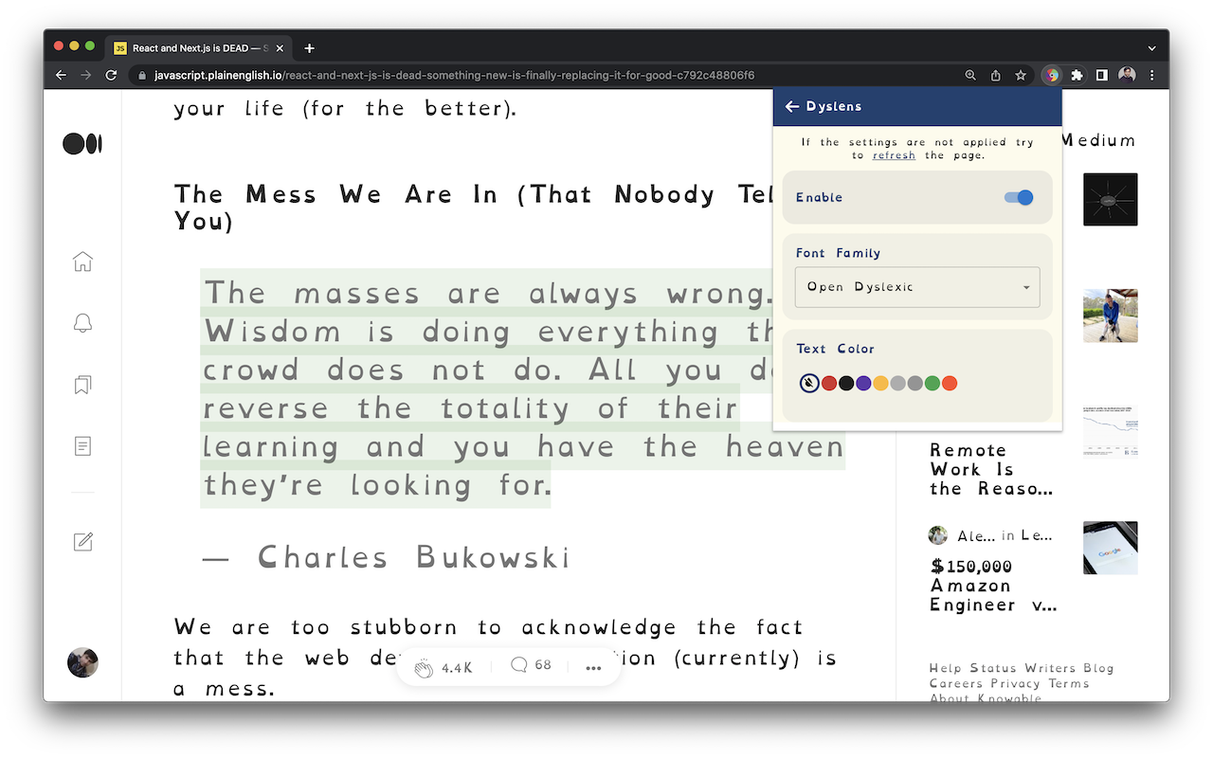Click the Writers footer link
This screenshot has height=758, width=1213.
[1051, 668]
